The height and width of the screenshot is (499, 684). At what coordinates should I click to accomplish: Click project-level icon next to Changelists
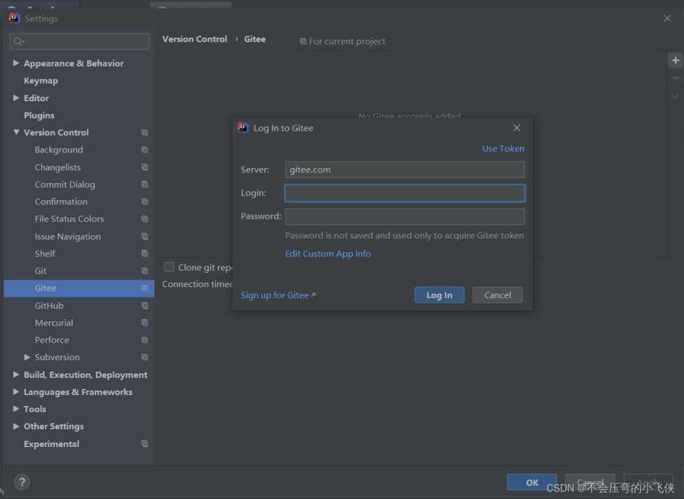coord(145,167)
